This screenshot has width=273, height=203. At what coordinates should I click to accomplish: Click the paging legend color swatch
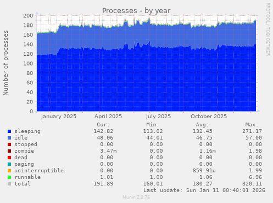click(x=9, y=164)
